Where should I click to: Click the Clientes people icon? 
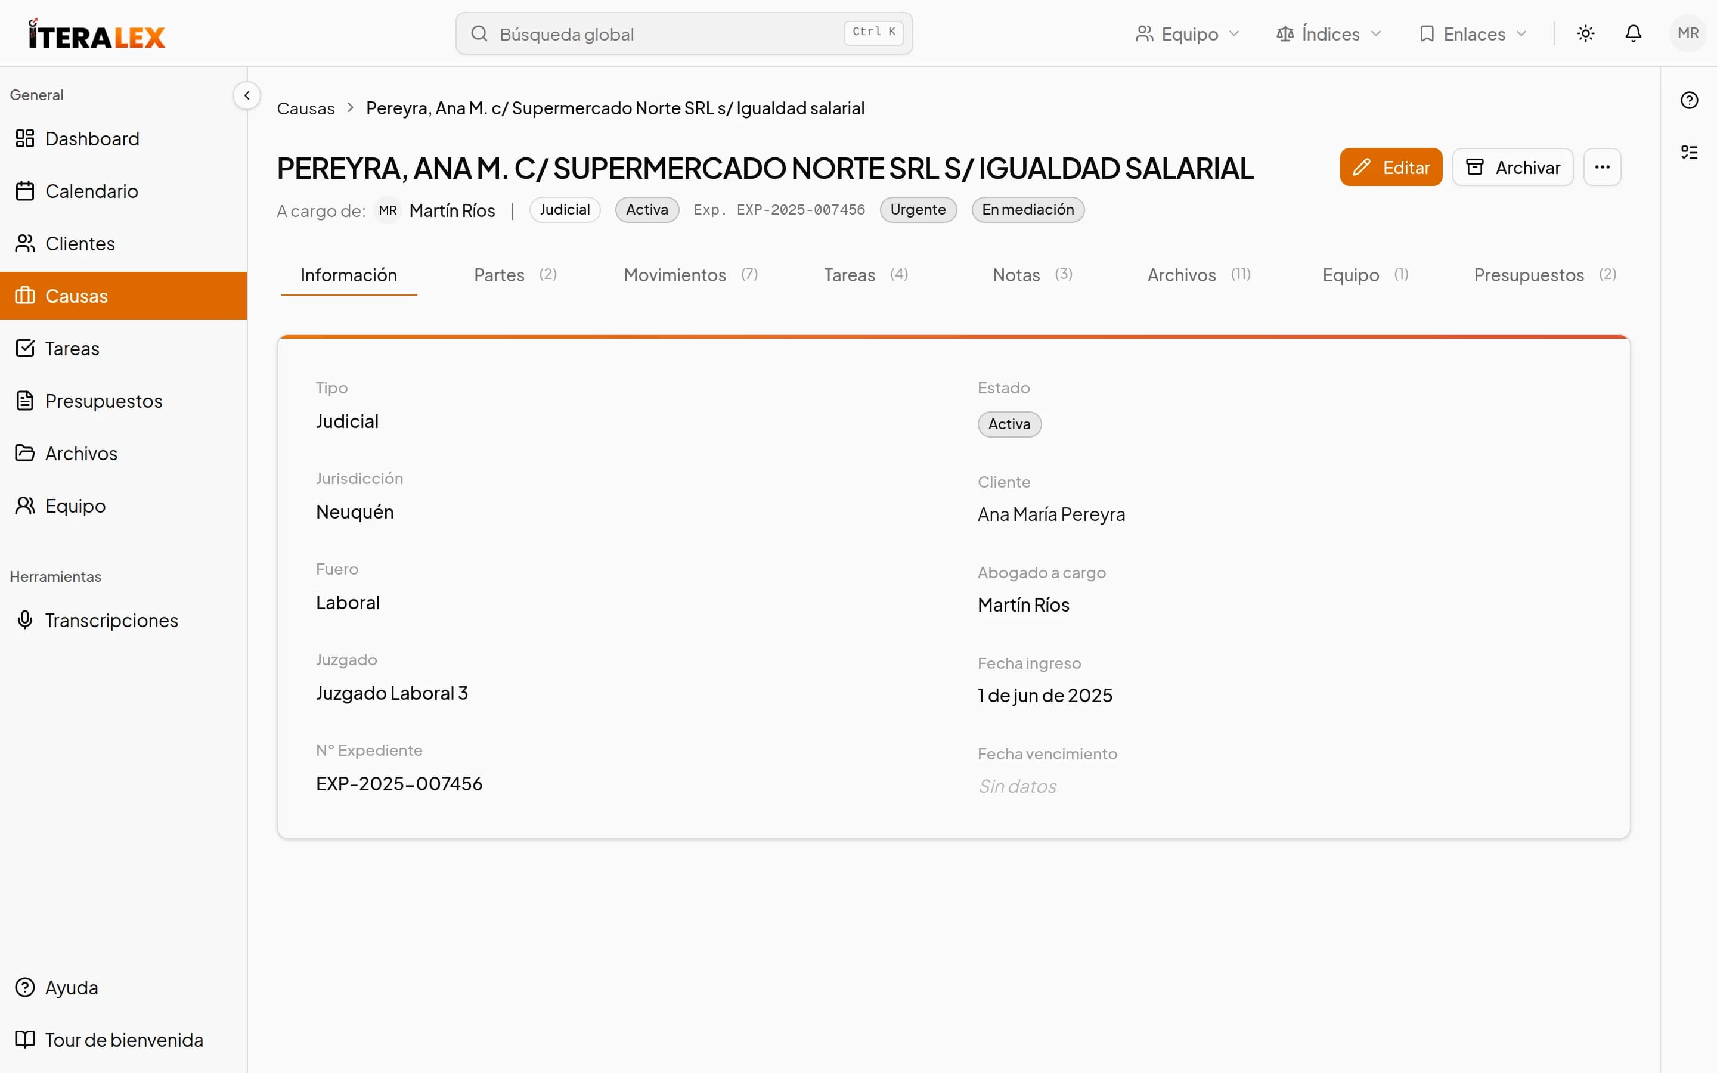click(x=25, y=243)
